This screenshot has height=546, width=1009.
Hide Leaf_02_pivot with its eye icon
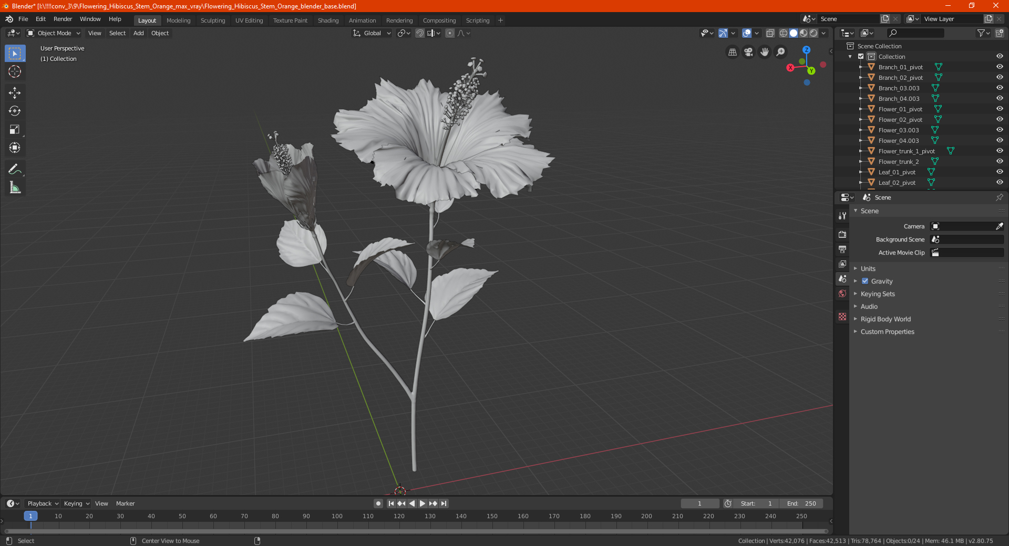point(1000,183)
